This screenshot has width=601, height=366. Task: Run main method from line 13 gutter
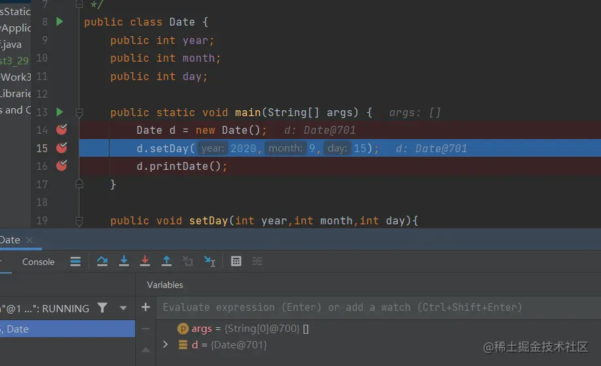pyautogui.click(x=60, y=112)
